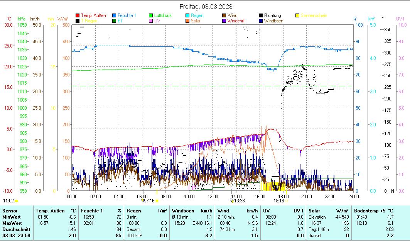
Task: Click the 13:38 time label below the axis
Action: 240,201
